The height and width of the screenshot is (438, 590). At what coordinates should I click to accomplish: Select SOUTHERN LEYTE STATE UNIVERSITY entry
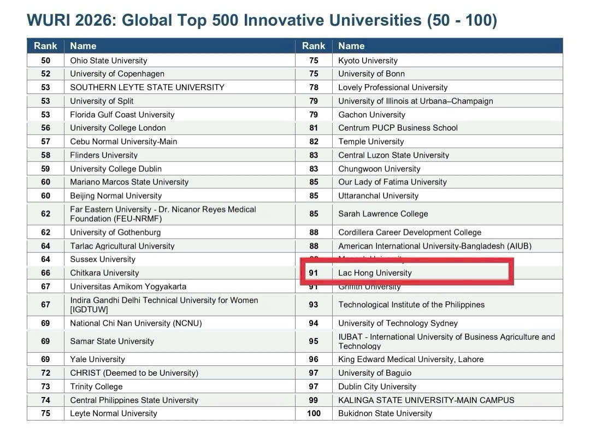point(147,87)
